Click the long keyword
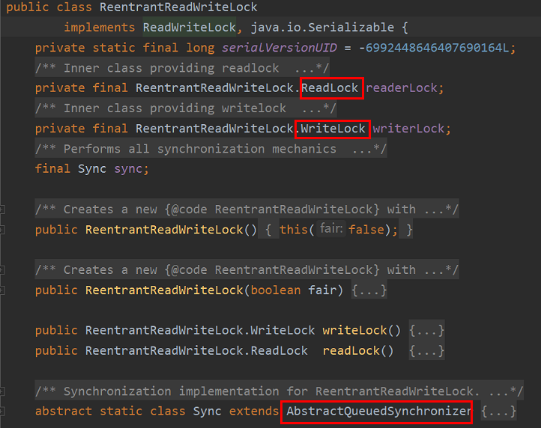541x428 pixels. [x=200, y=48]
